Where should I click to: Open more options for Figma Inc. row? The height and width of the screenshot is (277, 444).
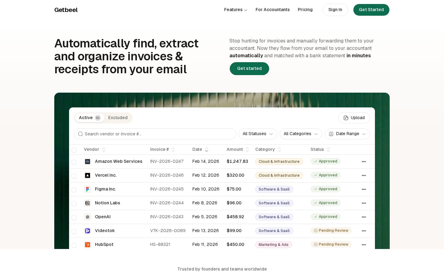pyautogui.click(x=364, y=189)
